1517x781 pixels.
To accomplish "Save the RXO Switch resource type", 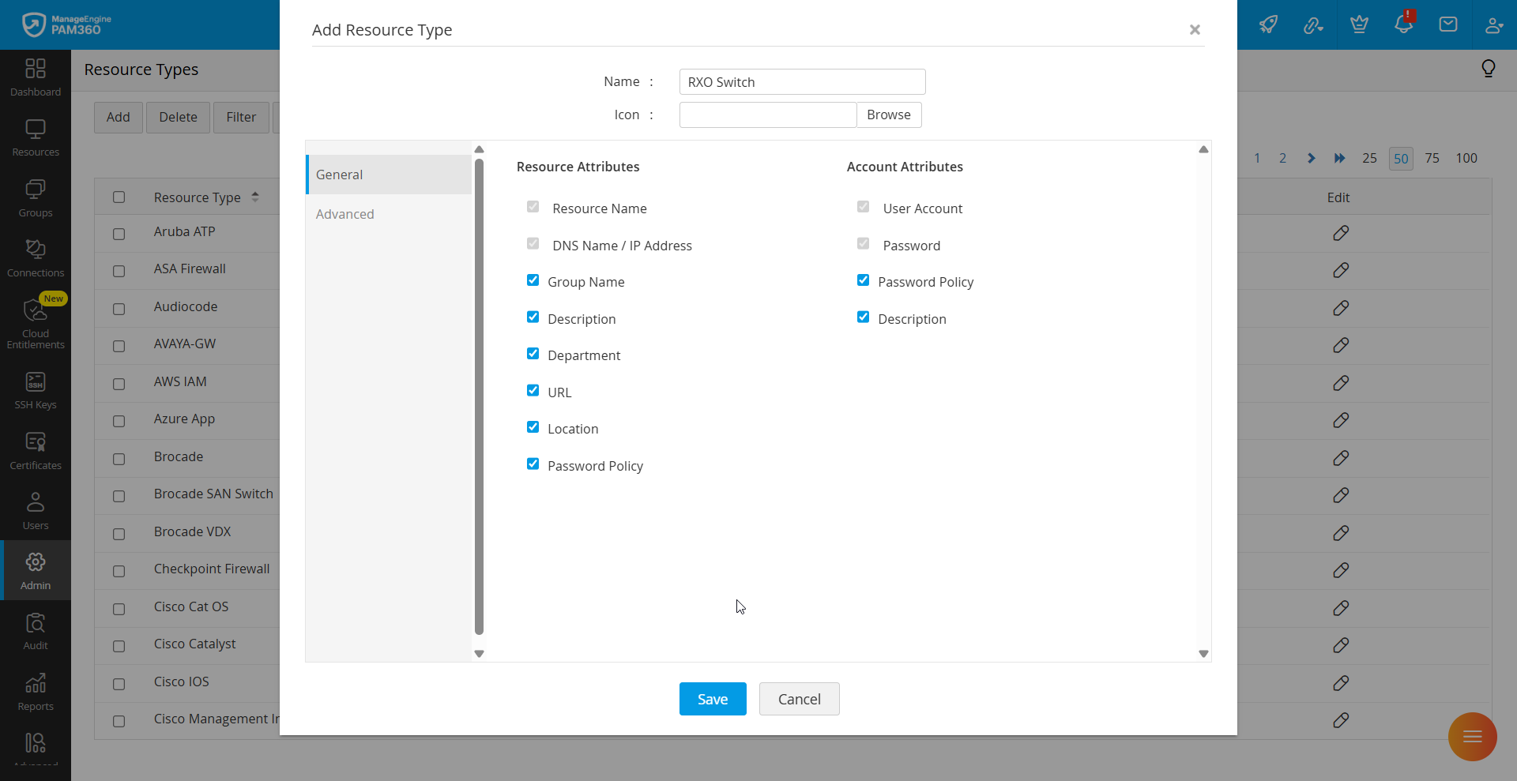I will tap(712, 698).
